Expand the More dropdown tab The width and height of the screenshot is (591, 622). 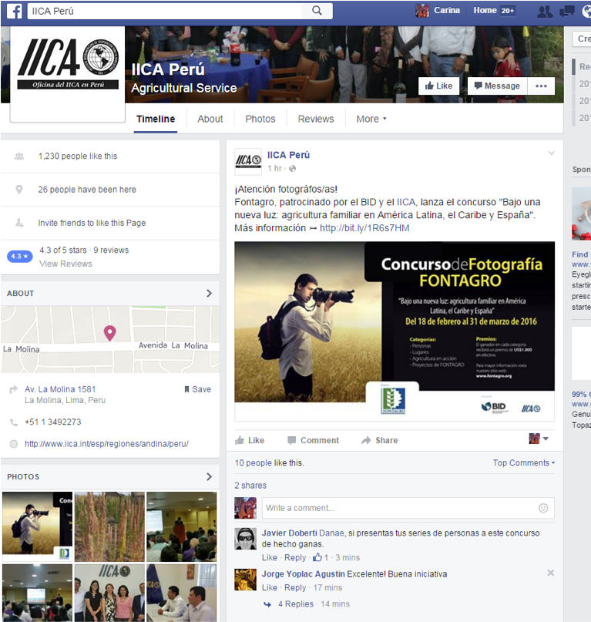tap(371, 119)
